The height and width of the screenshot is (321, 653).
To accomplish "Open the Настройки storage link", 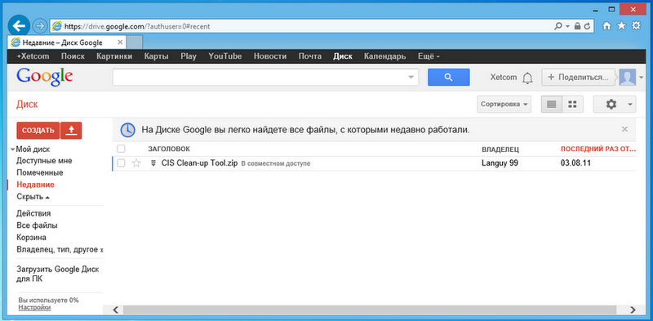I will pyautogui.click(x=34, y=308).
